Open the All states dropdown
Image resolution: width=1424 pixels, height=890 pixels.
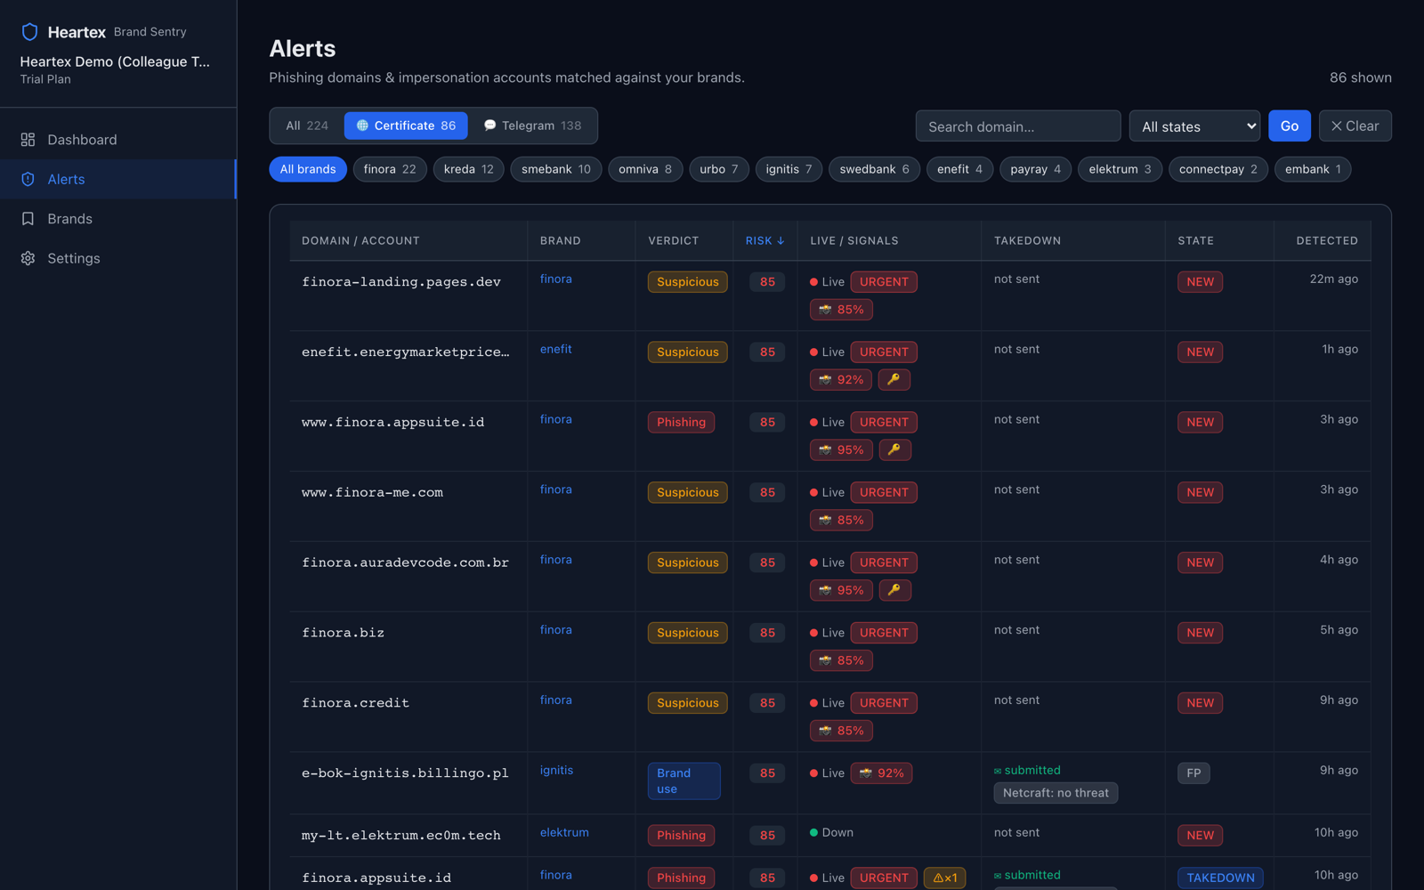[x=1194, y=126]
